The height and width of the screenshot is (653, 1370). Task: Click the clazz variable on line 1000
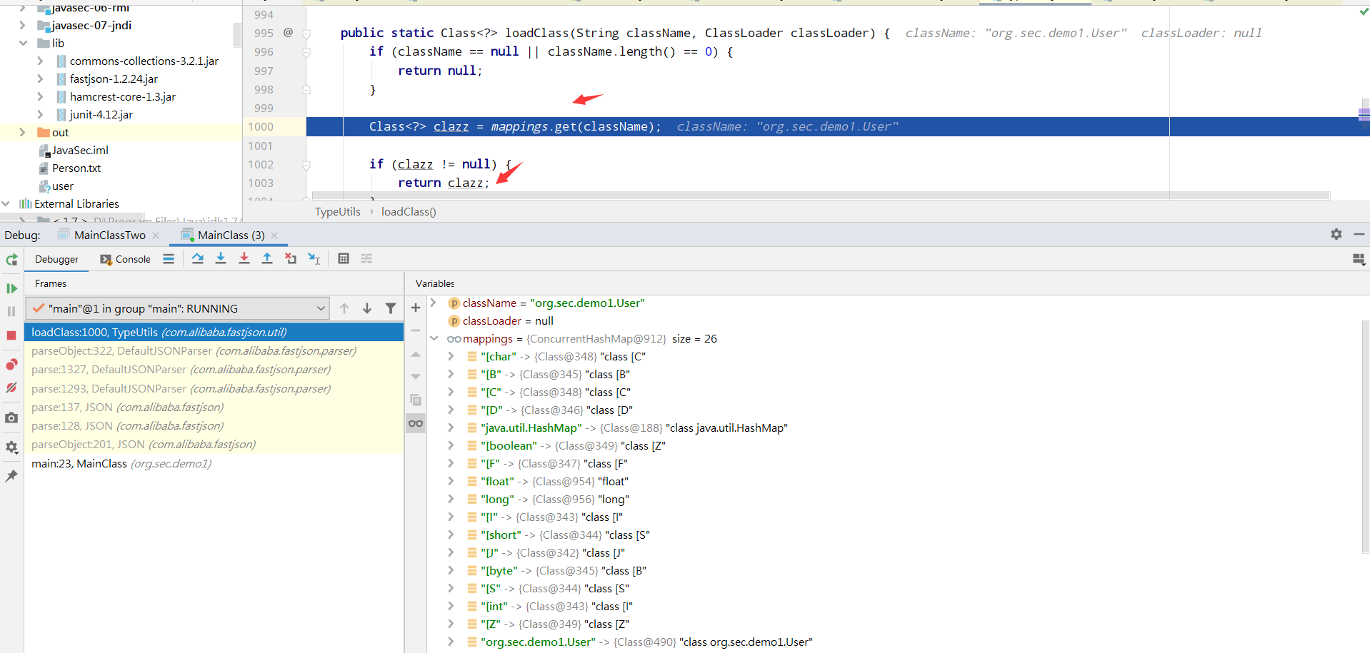[451, 126]
